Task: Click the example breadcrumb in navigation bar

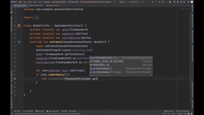Action: 47,2
